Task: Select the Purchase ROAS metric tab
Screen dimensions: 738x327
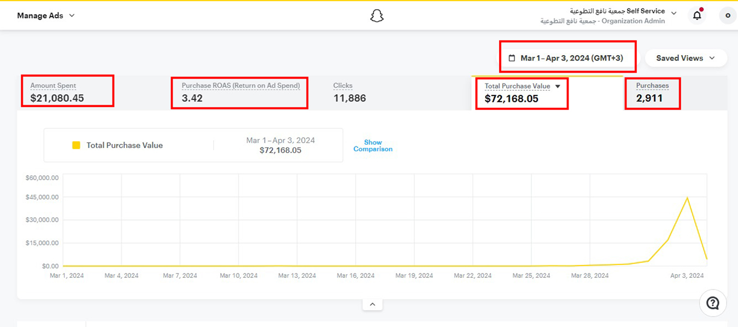Action: [x=241, y=92]
